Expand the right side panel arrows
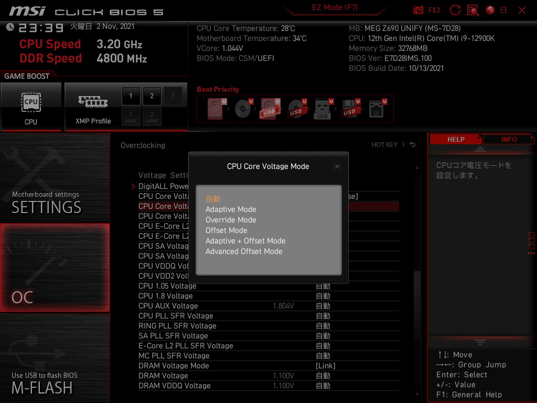This screenshot has height=403, width=537. tap(531, 253)
